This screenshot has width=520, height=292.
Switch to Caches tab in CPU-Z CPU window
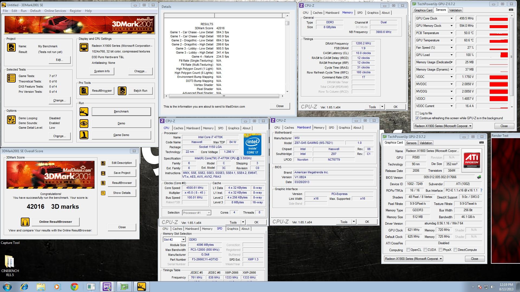[178, 128]
